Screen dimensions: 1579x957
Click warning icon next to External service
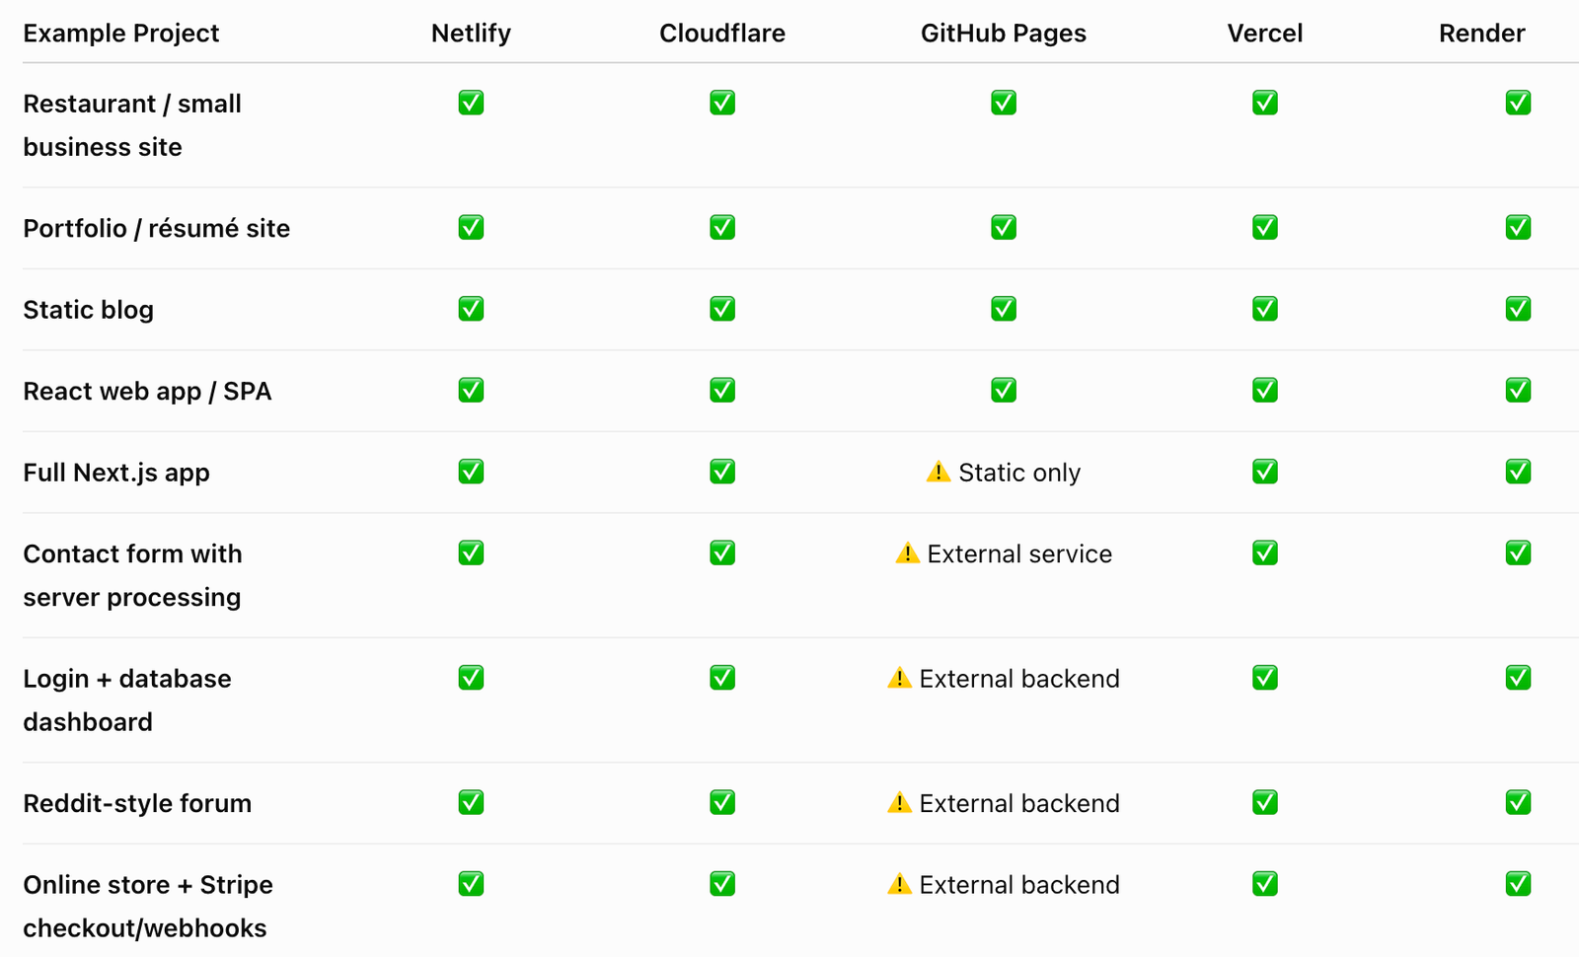(x=907, y=552)
